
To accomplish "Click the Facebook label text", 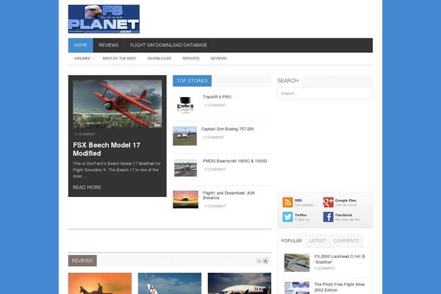I will (x=343, y=215).
